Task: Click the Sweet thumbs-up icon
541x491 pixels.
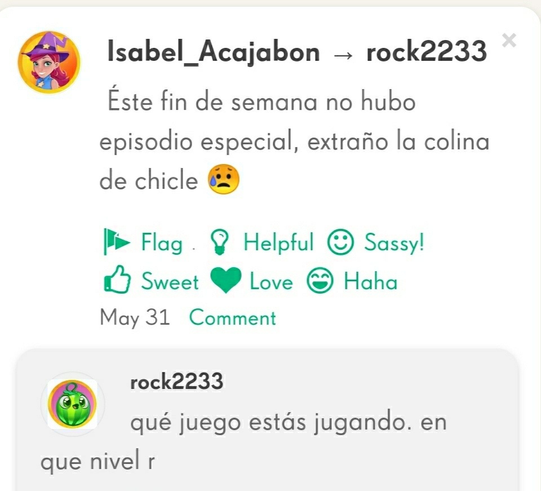Action: point(117,280)
